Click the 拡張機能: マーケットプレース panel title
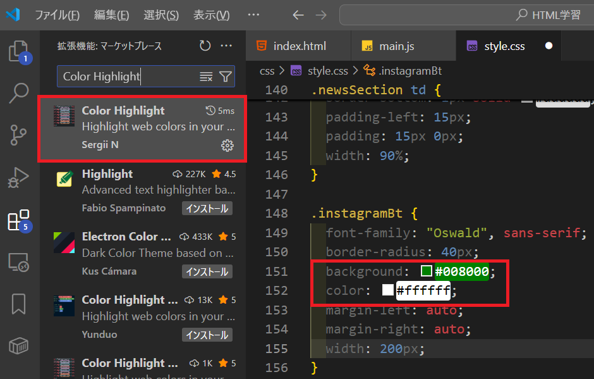The image size is (594, 379). coord(109,46)
